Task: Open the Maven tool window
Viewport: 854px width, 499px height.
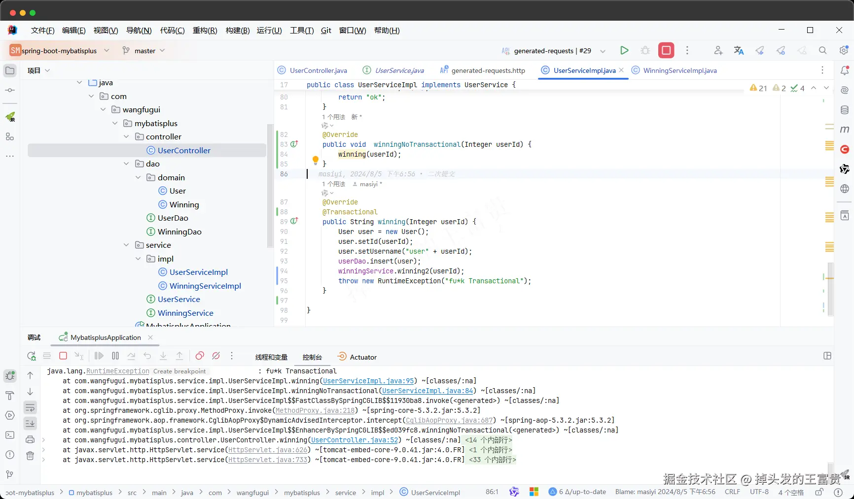Action: tap(845, 130)
